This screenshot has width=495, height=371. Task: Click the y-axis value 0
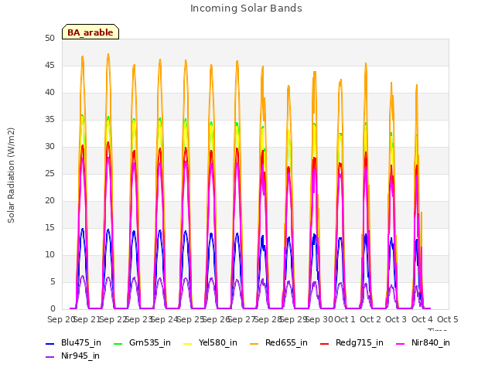coord(53,309)
